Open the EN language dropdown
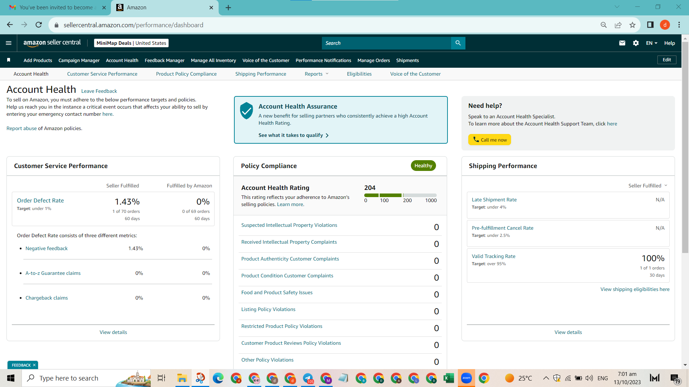689x387 pixels. point(652,43)
